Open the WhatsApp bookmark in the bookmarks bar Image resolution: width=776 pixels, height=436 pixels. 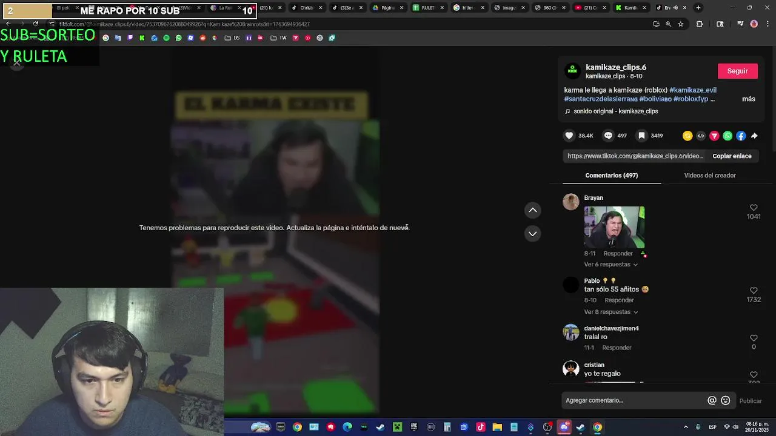pos(178,38)
